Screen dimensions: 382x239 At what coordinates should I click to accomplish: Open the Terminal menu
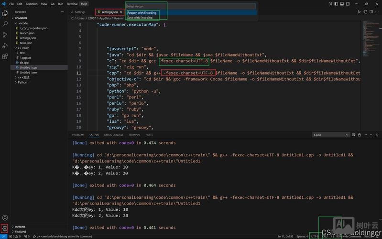click(x=72, y=4)
